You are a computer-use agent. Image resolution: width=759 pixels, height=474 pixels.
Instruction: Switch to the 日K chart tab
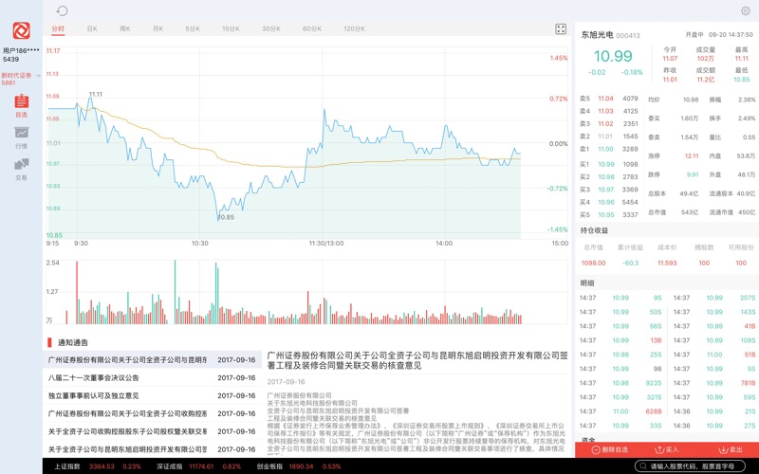[92, 29]
